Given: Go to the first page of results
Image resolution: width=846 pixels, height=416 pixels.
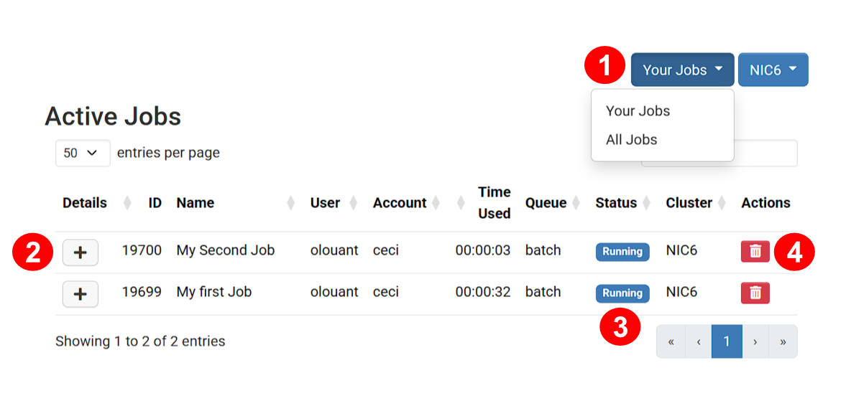Looking at the screenshot, I should point(671,341).
